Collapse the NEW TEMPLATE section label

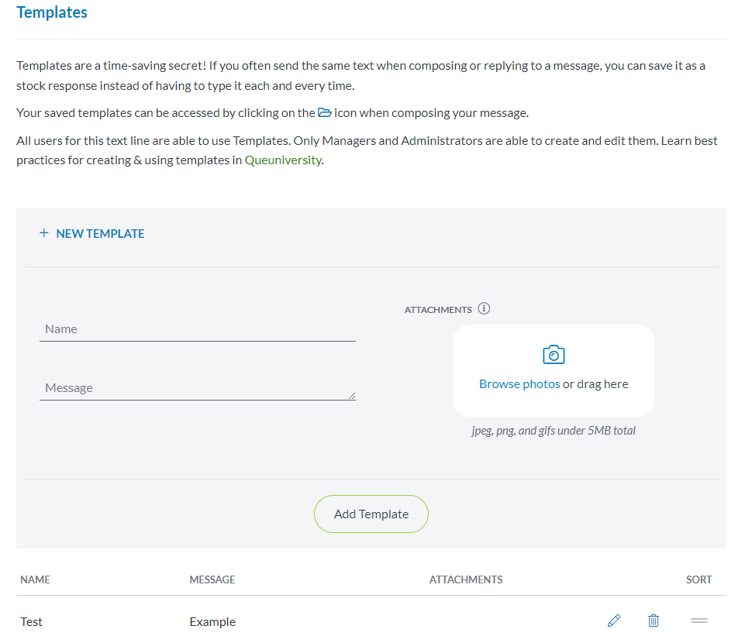click(x=100, y=233)
